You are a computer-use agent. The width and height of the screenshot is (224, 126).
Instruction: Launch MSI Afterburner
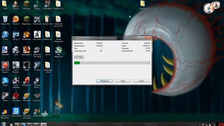58,52
